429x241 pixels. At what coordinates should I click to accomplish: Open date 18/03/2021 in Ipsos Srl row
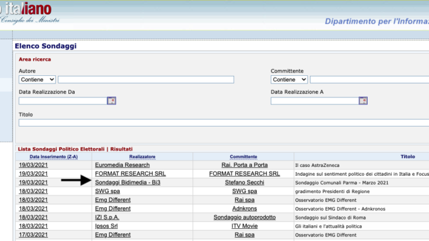coord(33,226)
